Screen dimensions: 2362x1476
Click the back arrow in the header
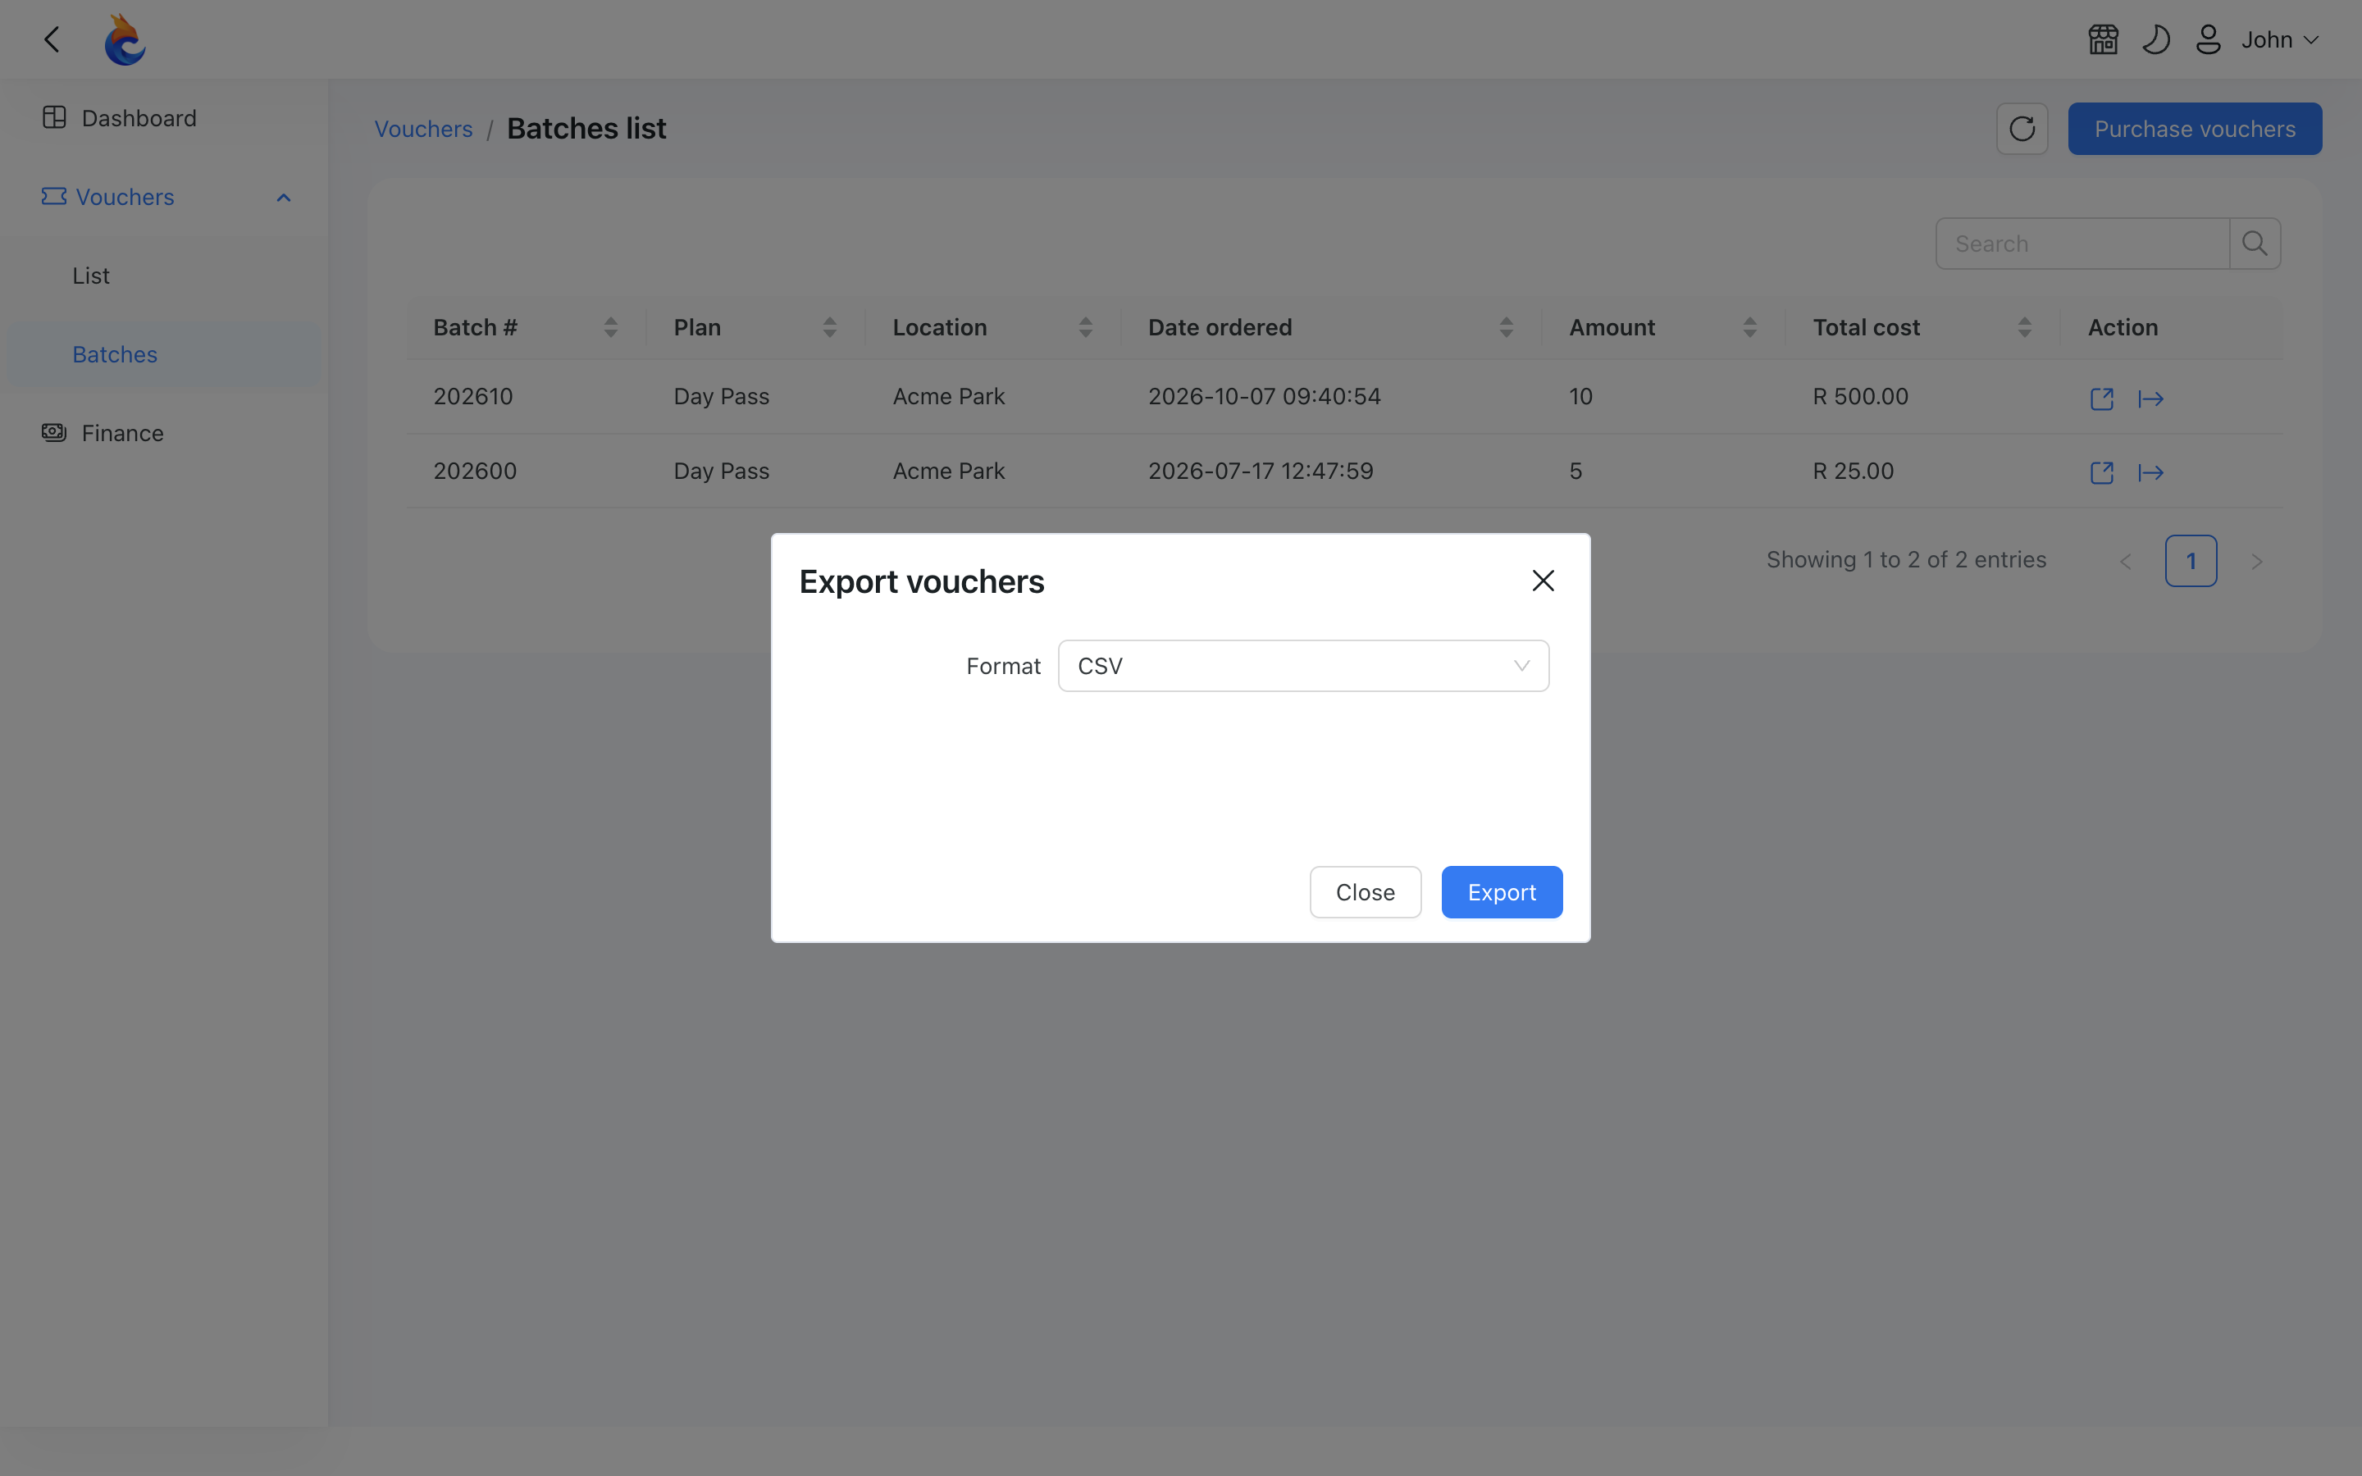pyautogui.click(x=52, y=39)
